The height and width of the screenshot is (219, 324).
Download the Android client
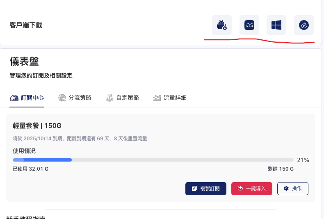pyautogui.click(x=222, y=25)
